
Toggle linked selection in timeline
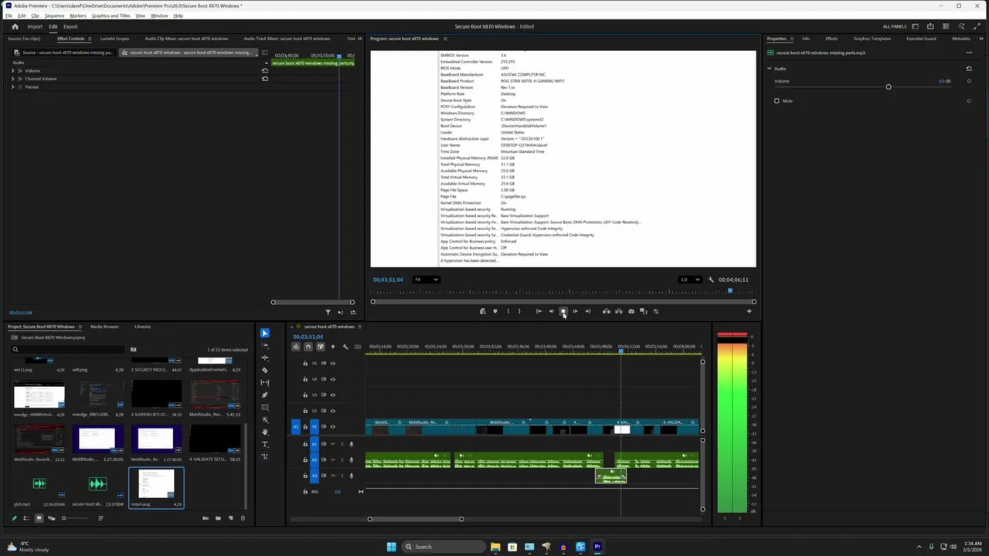pos(321,347)
